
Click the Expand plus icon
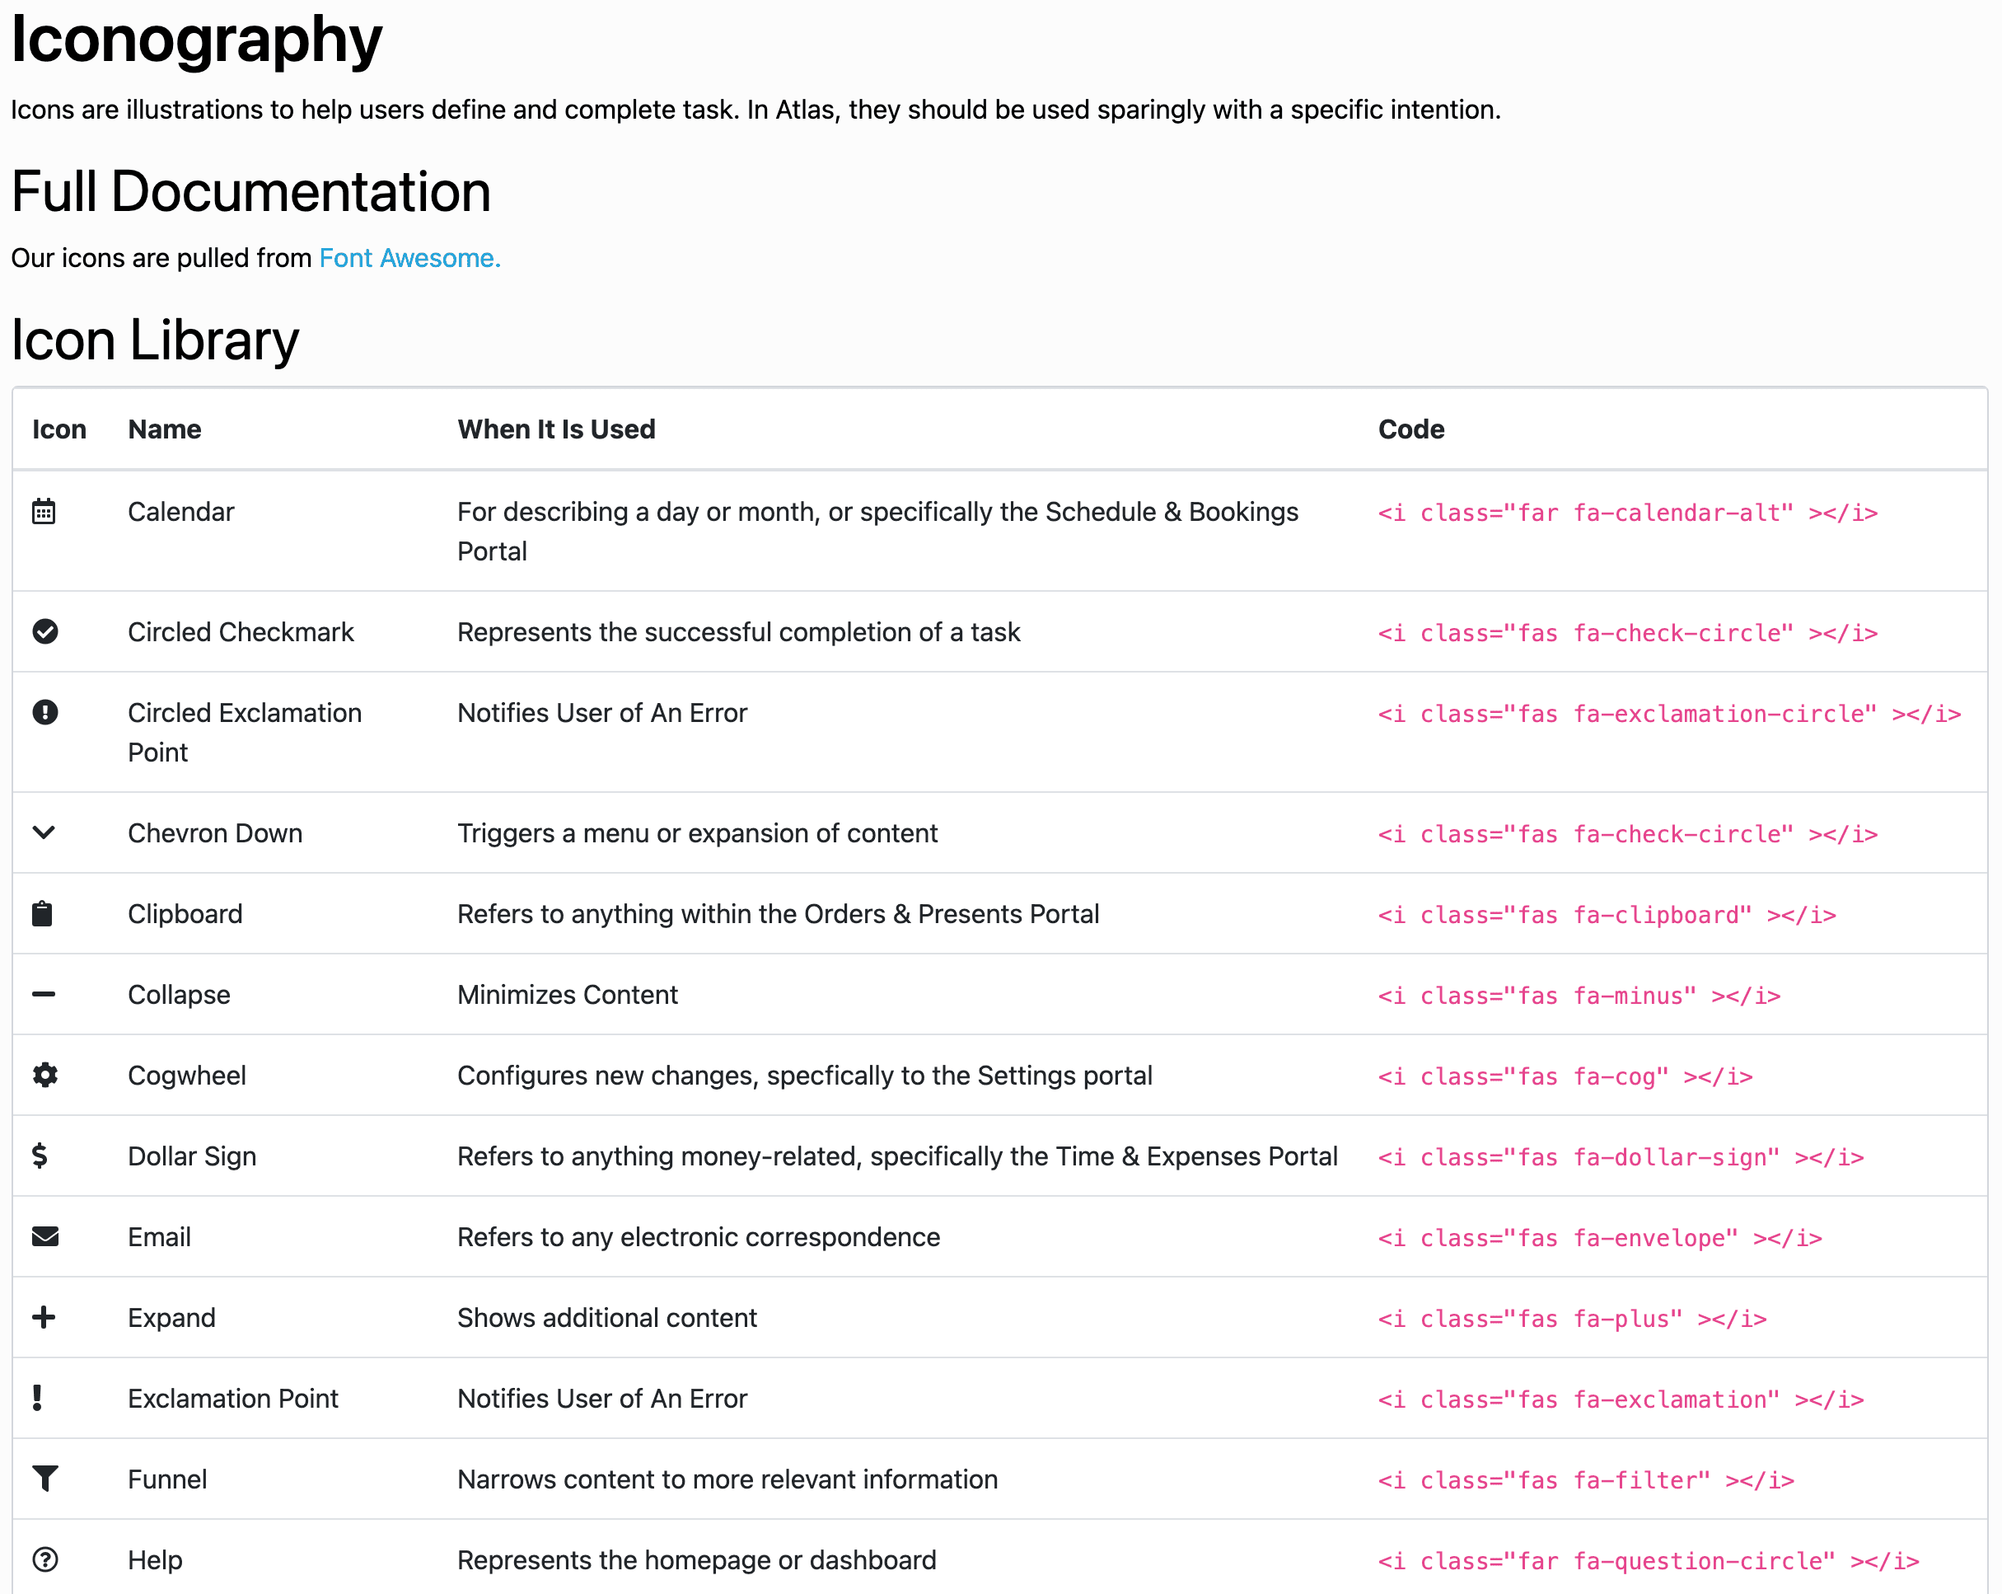tap(44, 1317)
